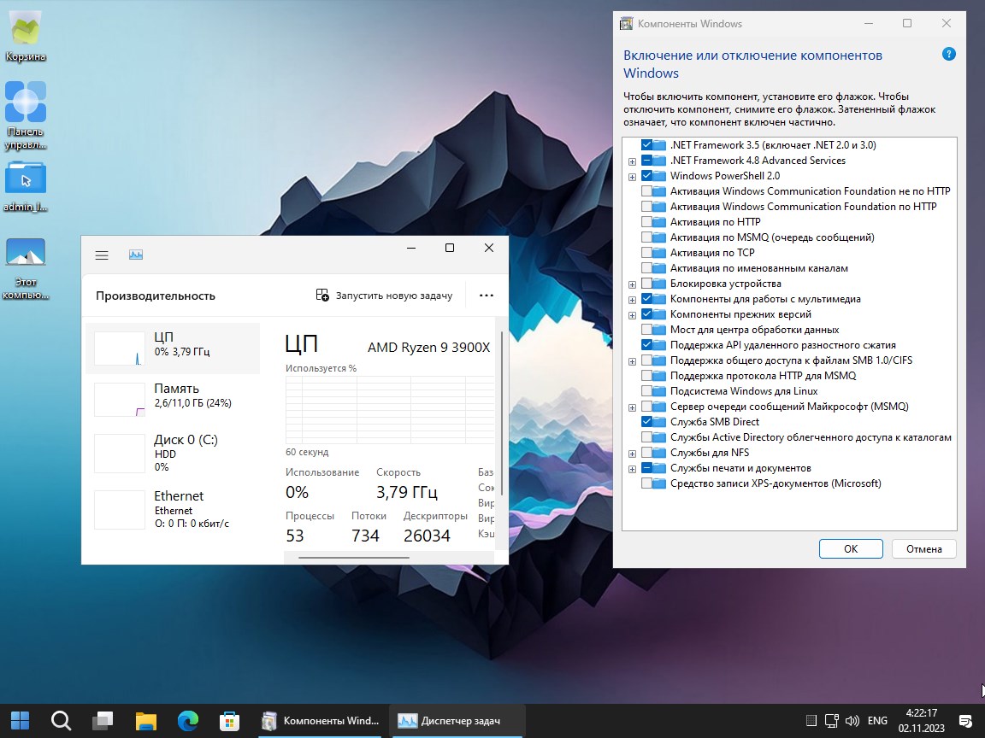
Task: Launch Microsoft Edge from taskbar
Action: [x=188, y=721]
